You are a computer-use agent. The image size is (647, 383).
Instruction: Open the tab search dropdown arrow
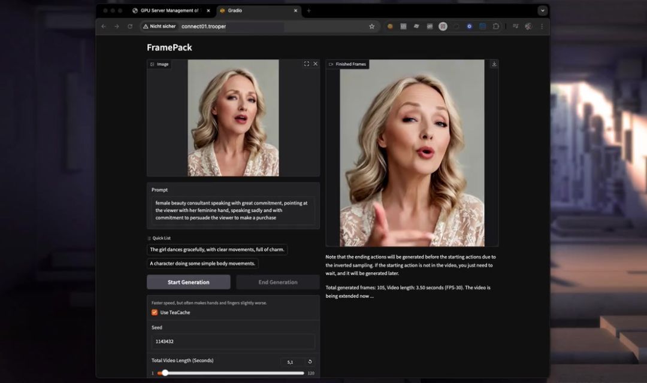point(542,11)
